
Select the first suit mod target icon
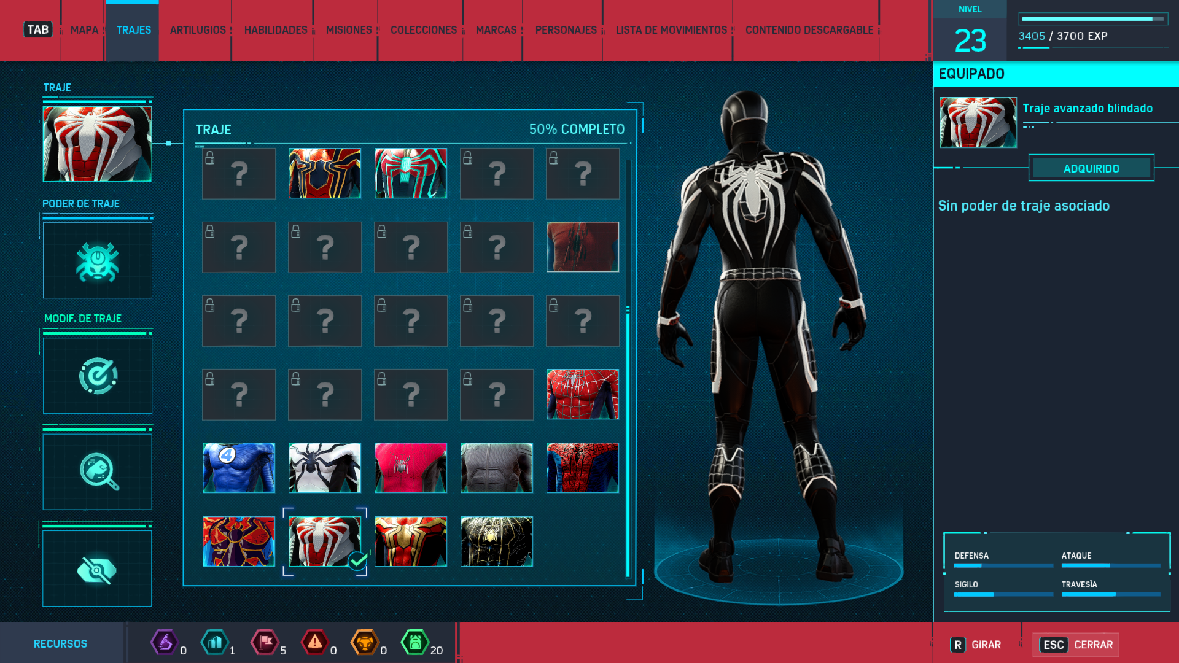click(98, 376)
